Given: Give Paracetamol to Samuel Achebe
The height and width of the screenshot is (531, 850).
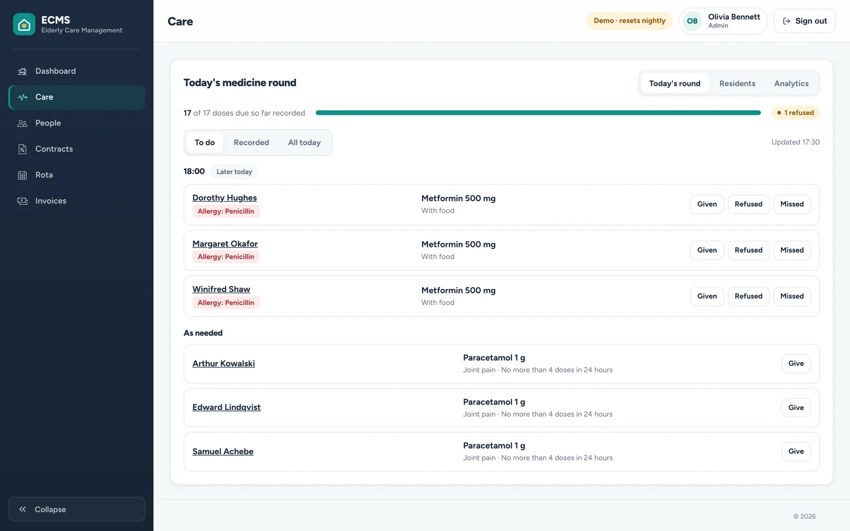Looking at the screenshot, I should (x=796, y=451).
